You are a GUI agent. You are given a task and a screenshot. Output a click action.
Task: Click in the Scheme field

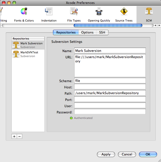110,81
